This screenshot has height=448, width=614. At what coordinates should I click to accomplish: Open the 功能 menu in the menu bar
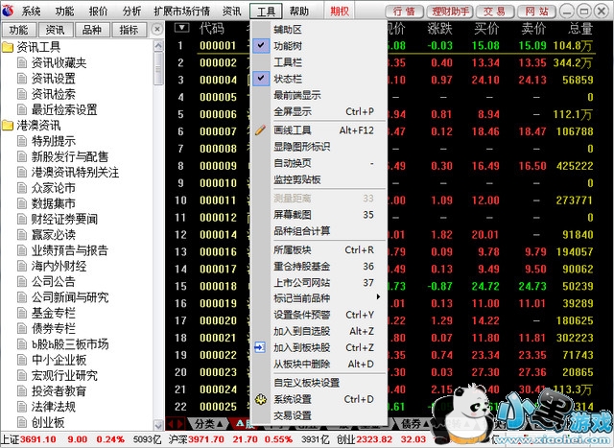64,12
